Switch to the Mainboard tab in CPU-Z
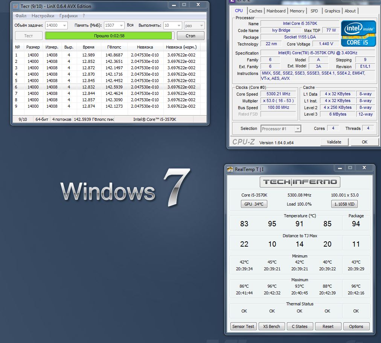The image size is (381, 343). coord(276,11)
